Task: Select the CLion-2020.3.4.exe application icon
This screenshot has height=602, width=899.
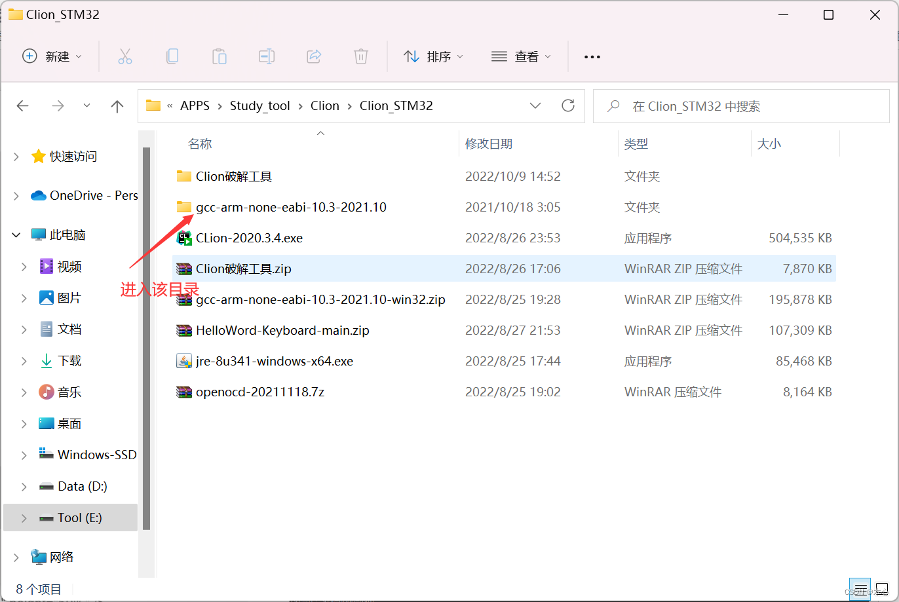Action: [184, 238]
